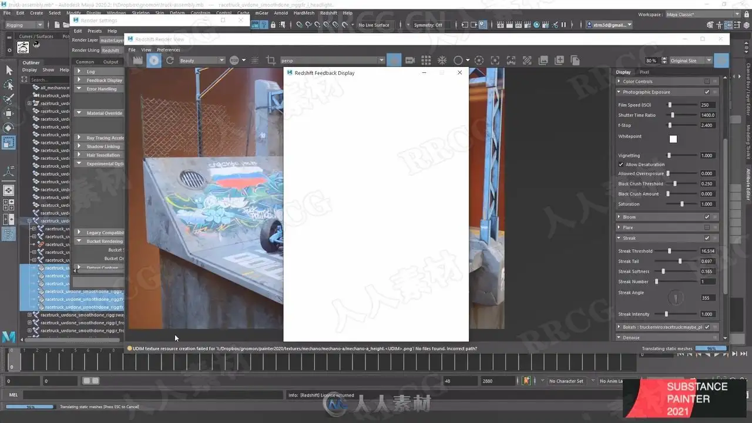This screenshot has width=752, height=423.
Task: Select the Paint Selection tool
Action: (9, 99)
